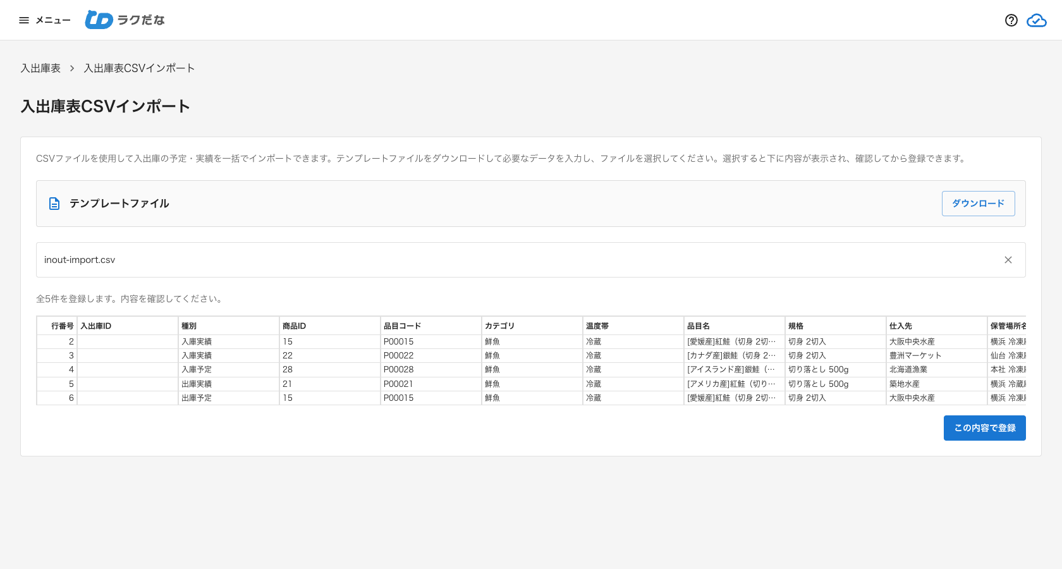Image resolution: width=1062 pixels, height=569 pixels.
Task: Click the テンプレートファイル label
Action: 119,204
